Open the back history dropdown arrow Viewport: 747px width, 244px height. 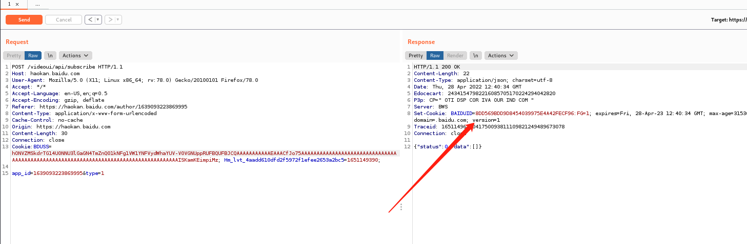pos(98,20)
